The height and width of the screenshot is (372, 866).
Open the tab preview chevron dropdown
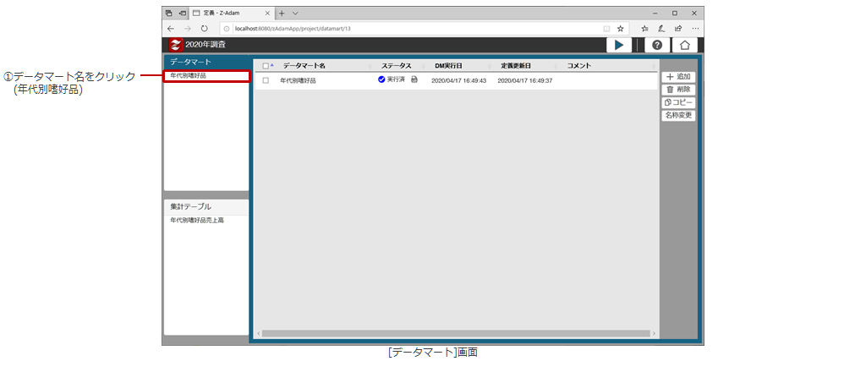[295, 13]
